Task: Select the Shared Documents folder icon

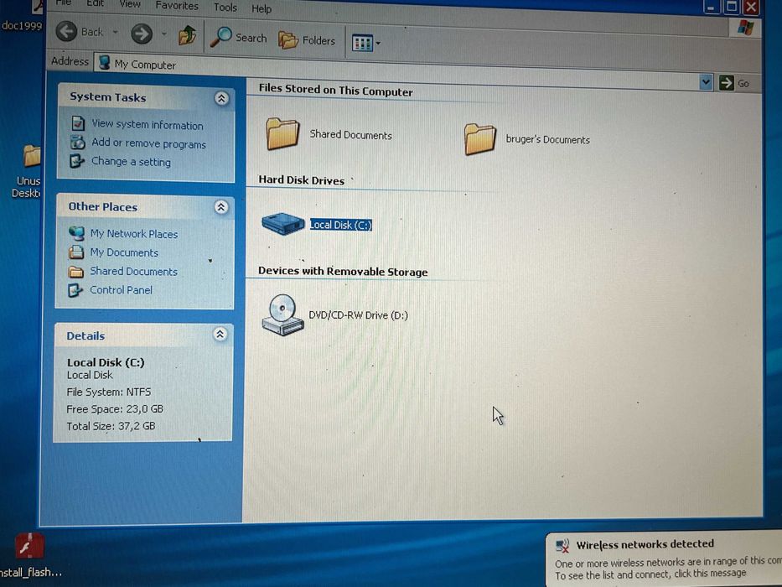Action: click(282, 132)
